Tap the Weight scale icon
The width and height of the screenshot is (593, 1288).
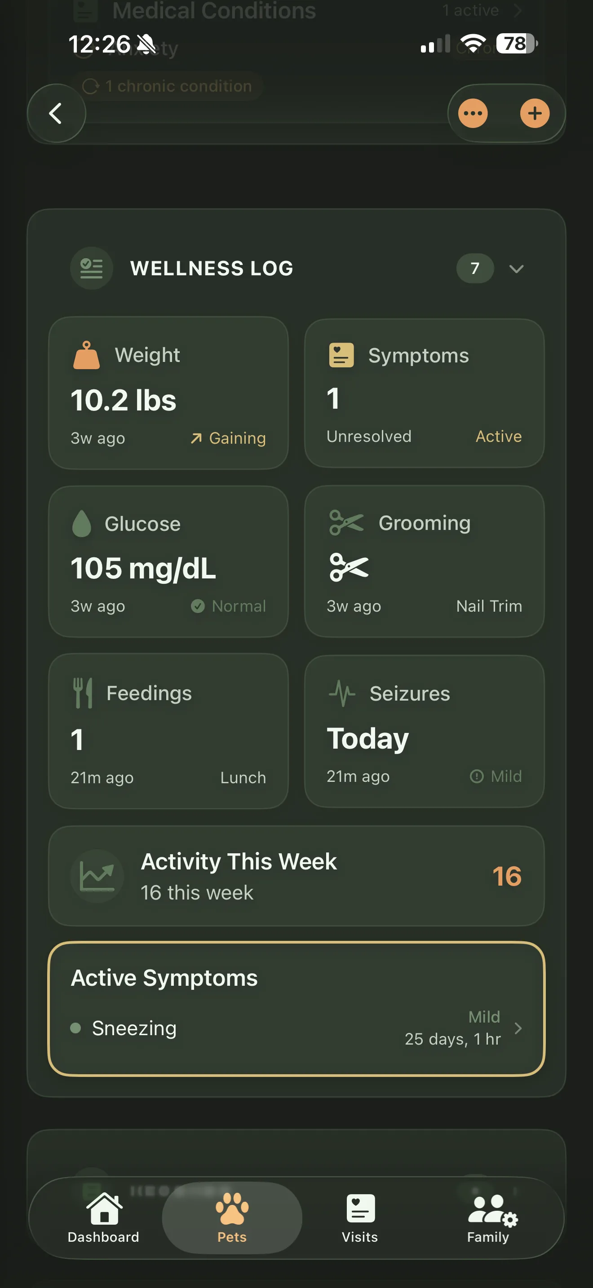click(x=87, y=355)
